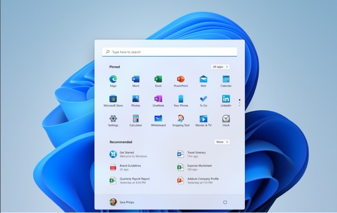
Task: Open the Your Phone app
Action: point(181,101)
